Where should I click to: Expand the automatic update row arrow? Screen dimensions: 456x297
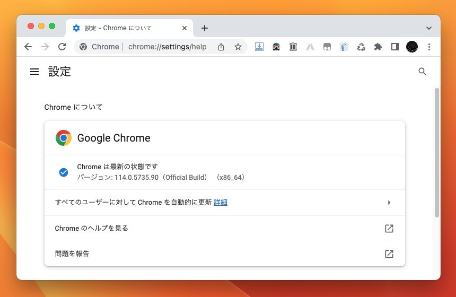[389, 203]
